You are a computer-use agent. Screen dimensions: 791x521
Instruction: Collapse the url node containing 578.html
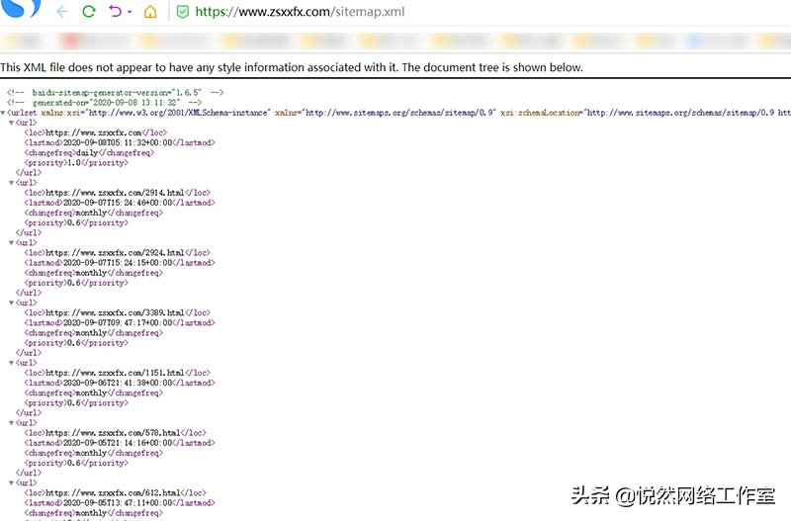tap(12, 423)
